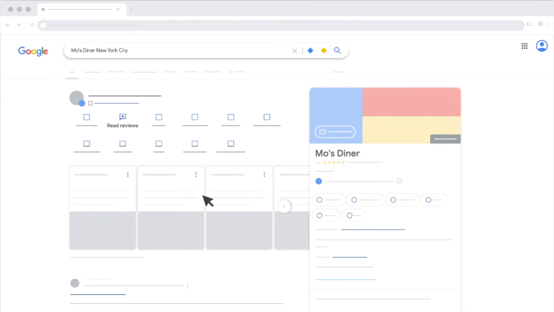Click the yellow diamond icon in search bar
Image resolution: width=554 pixels, height=312 pixels.
(324, 51)
